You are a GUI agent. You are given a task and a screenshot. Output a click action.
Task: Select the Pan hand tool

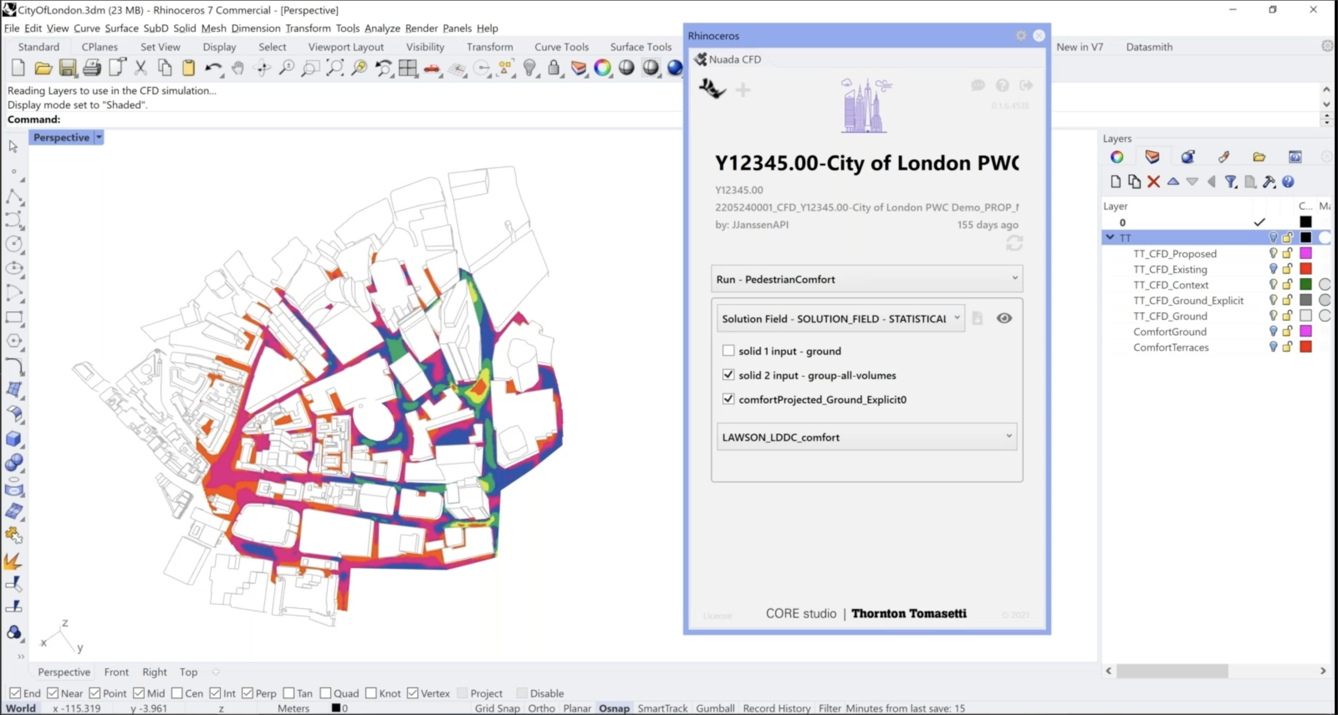(x=237, y=68)
